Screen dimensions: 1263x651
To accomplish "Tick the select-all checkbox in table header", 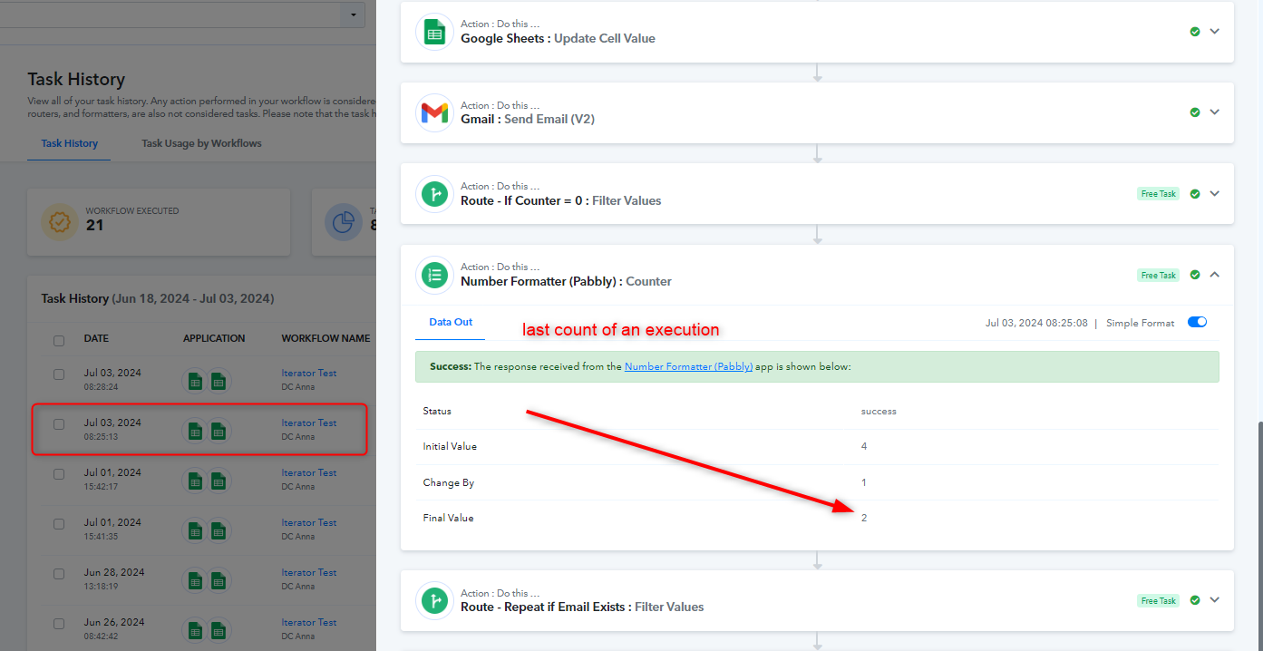I will point(59,341).
